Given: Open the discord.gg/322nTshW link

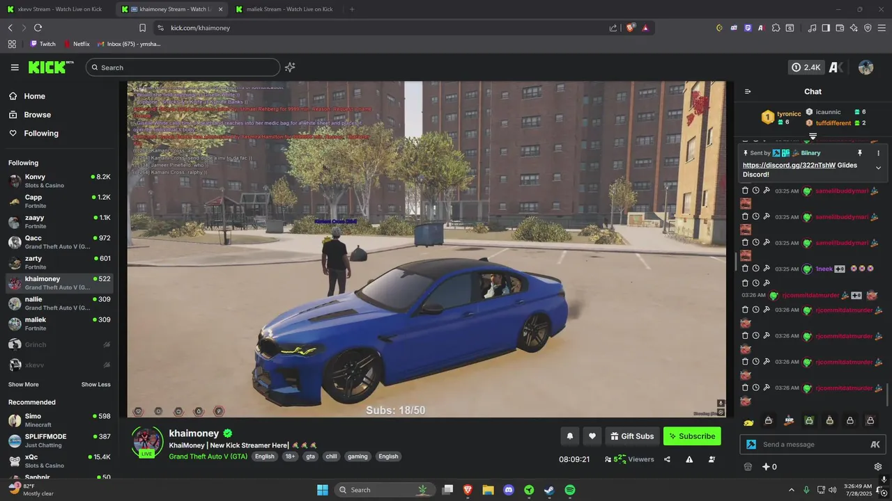Looking at the screenshot, I should coord(789,166).
